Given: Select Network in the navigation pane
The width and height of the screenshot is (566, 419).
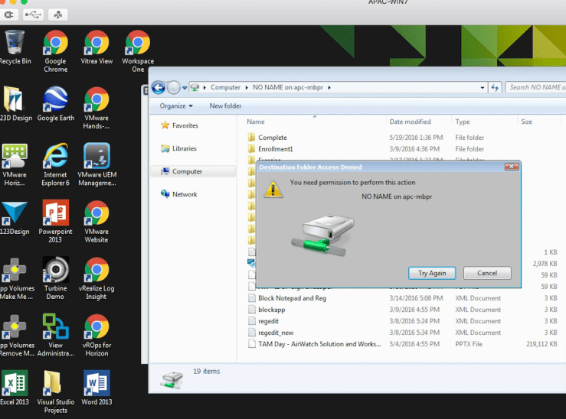Looking at the screenshot, I should 185,194.
